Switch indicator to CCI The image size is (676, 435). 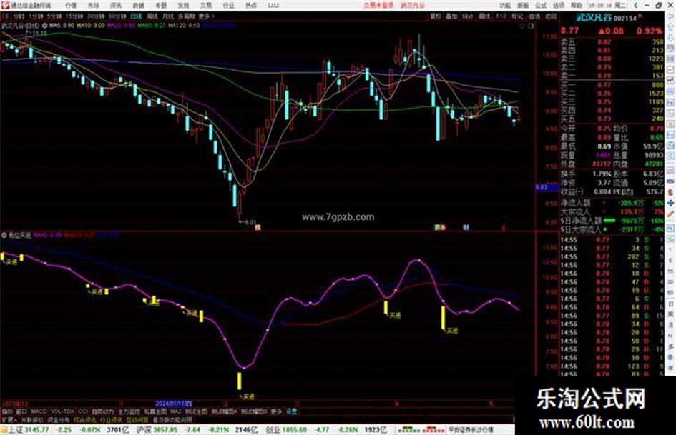83,411
